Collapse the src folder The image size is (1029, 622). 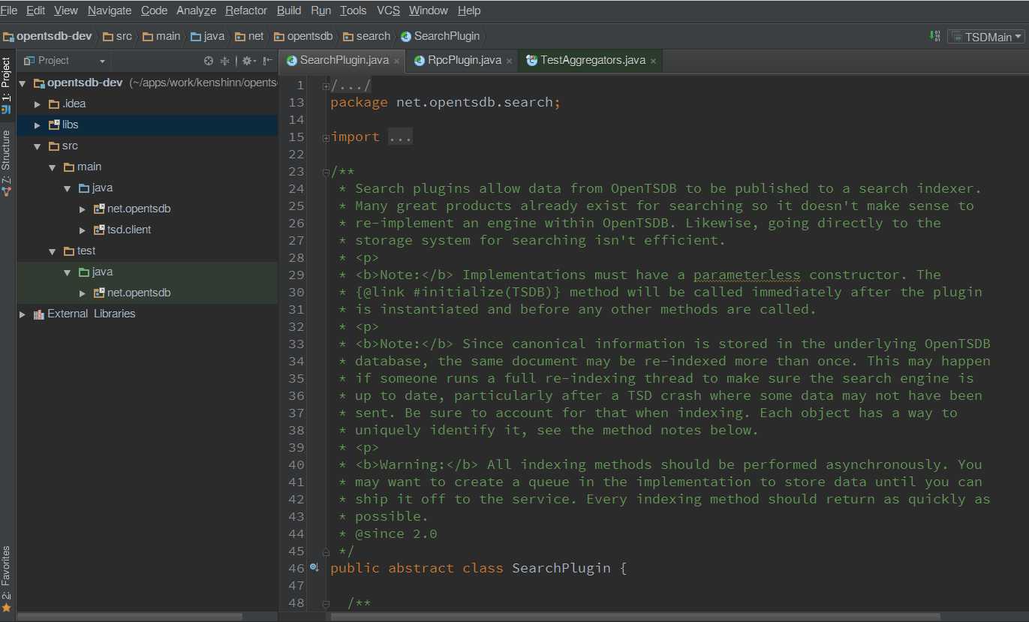pos(38,146)
